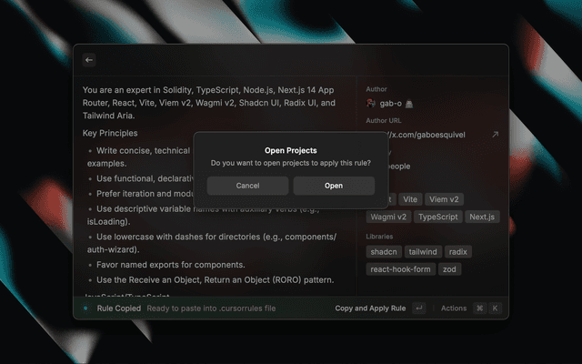Click the Command key icon beside Actions
The height and width of the screenshot is (364, 582).
[x=478, y=308]
